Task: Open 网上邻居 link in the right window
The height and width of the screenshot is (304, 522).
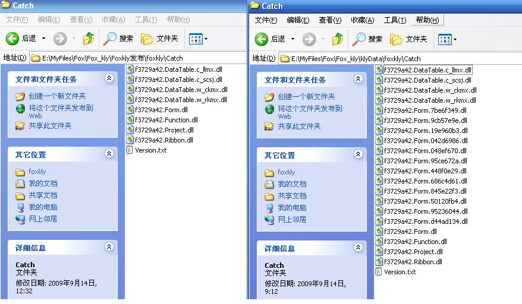Action: click(x=292, y=220)
